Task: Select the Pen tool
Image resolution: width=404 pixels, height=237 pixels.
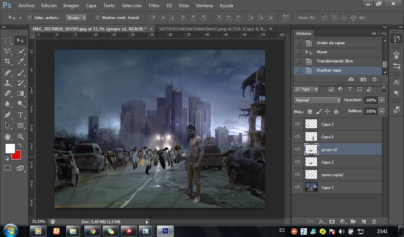Action: point(7,115)
